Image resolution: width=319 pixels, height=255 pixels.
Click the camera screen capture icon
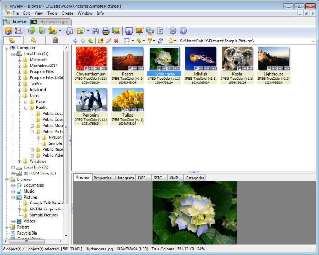(129, 31)
